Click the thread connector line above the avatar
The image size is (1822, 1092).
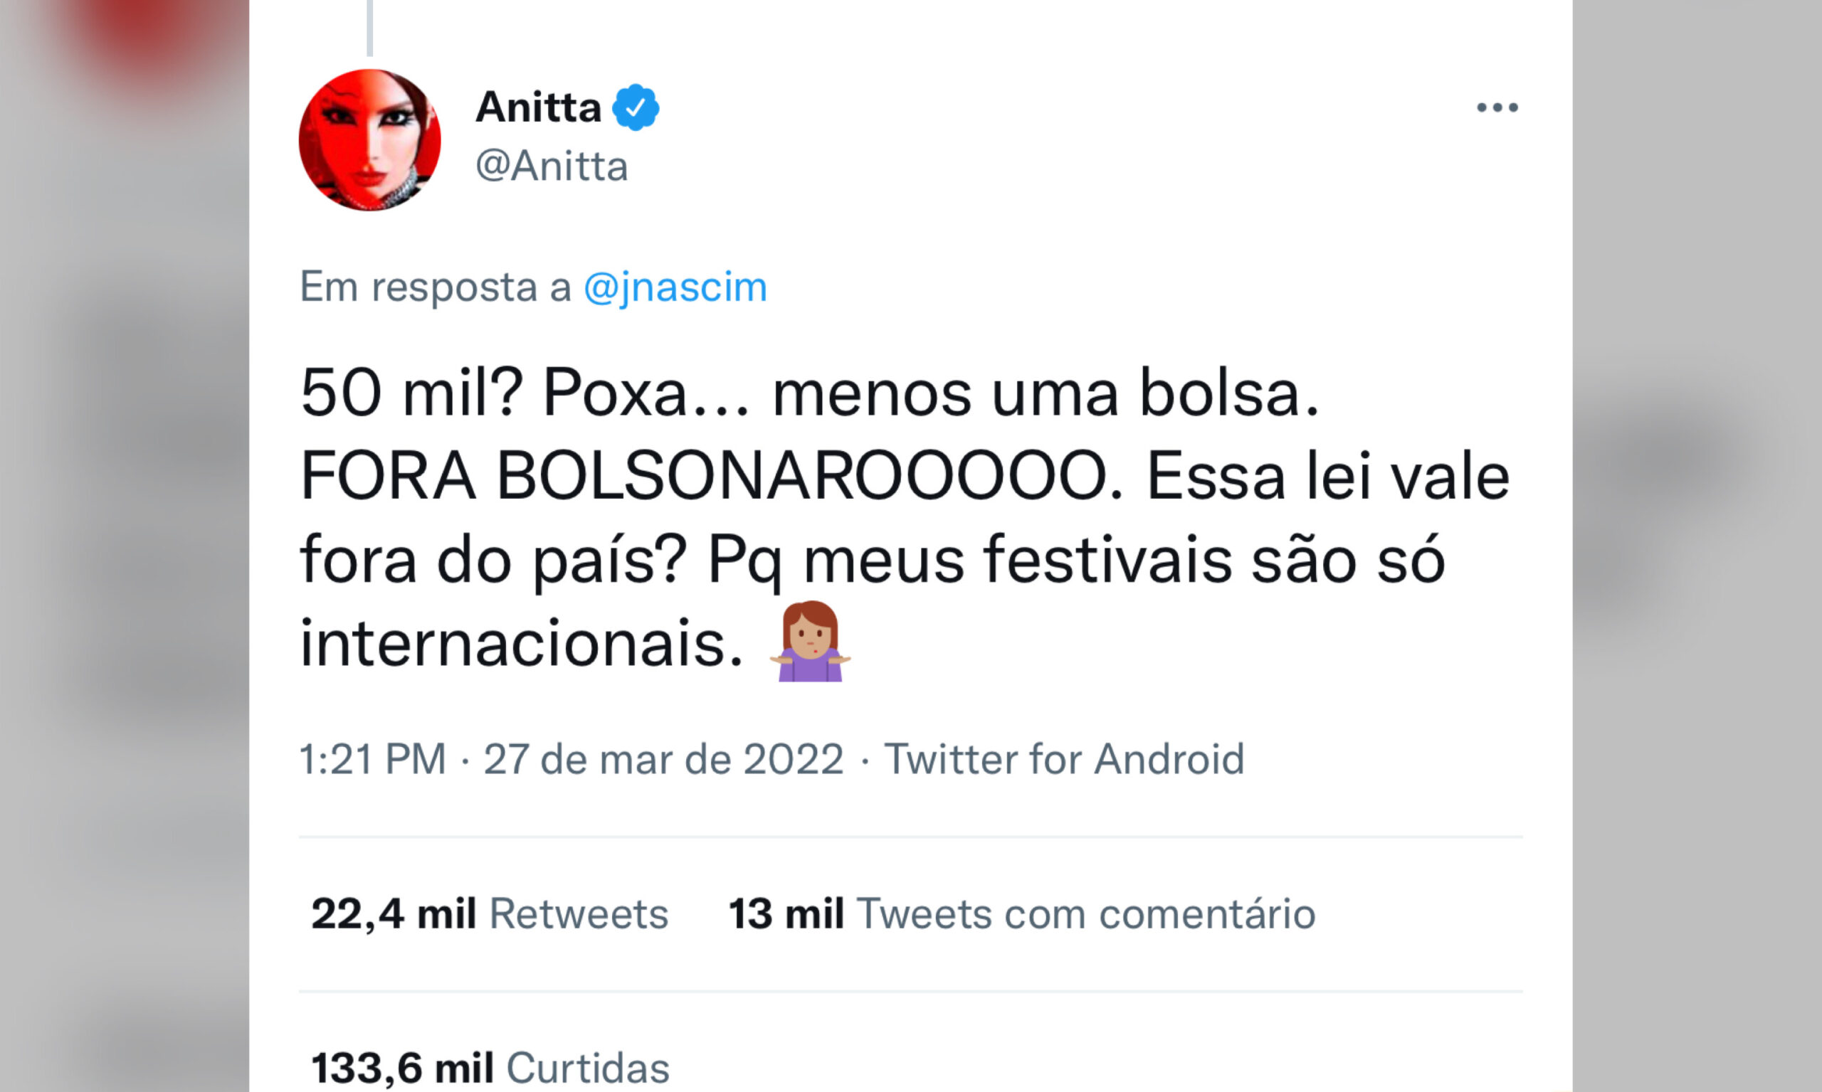369,28
